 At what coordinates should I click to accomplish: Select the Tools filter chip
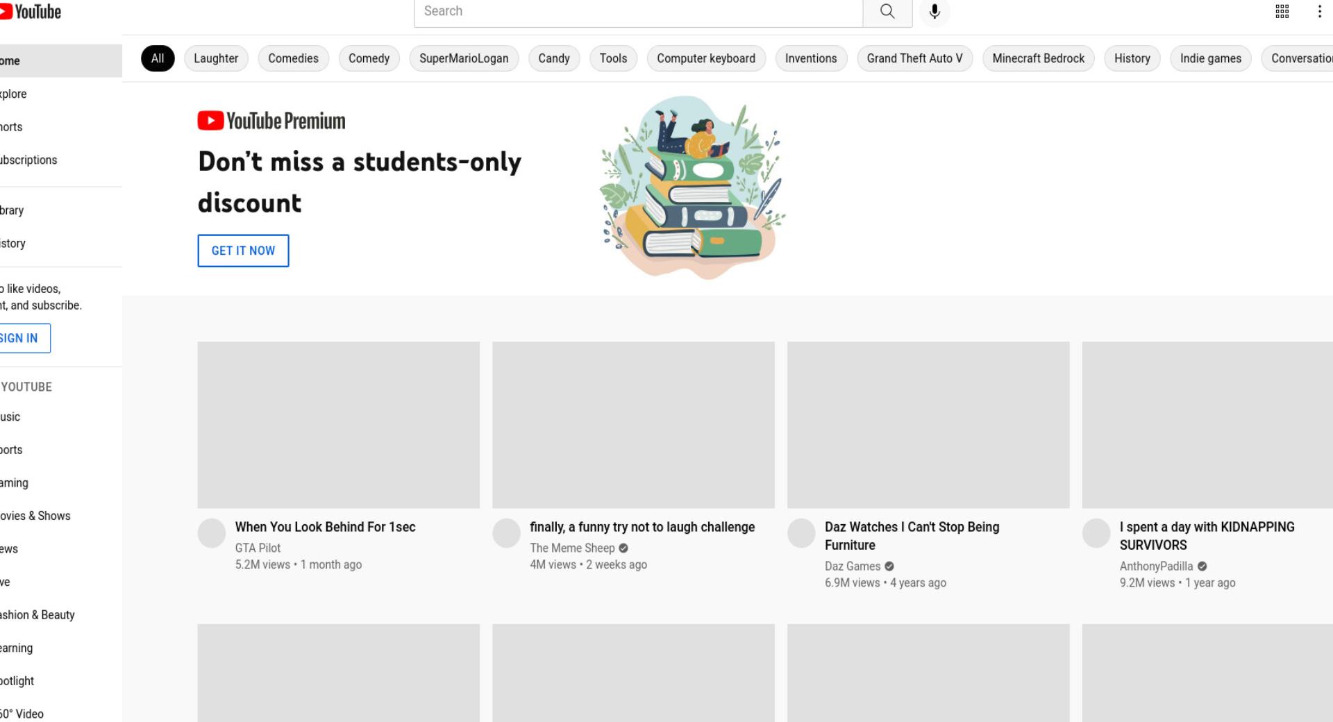coord(613,58)
